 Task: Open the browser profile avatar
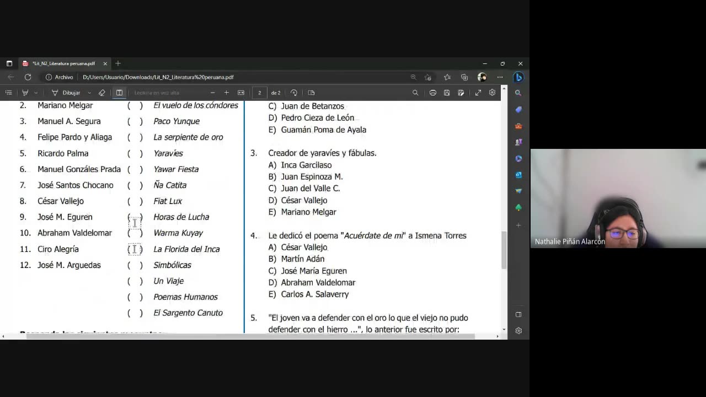(482, 77)
